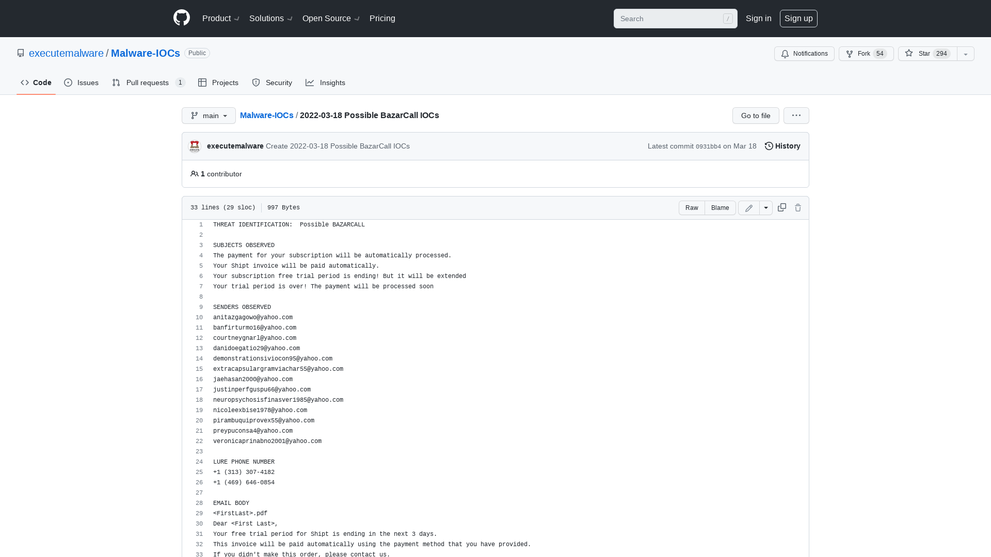
Task: Open the edit options dropdown arrow
Action: click(x=766, y=208)
